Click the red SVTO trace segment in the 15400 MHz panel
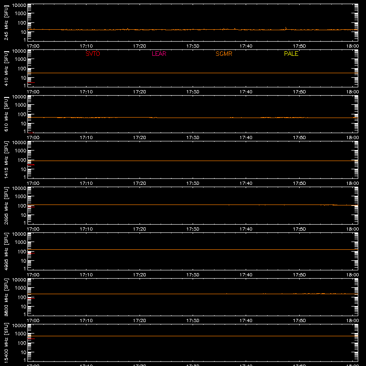 31,339
